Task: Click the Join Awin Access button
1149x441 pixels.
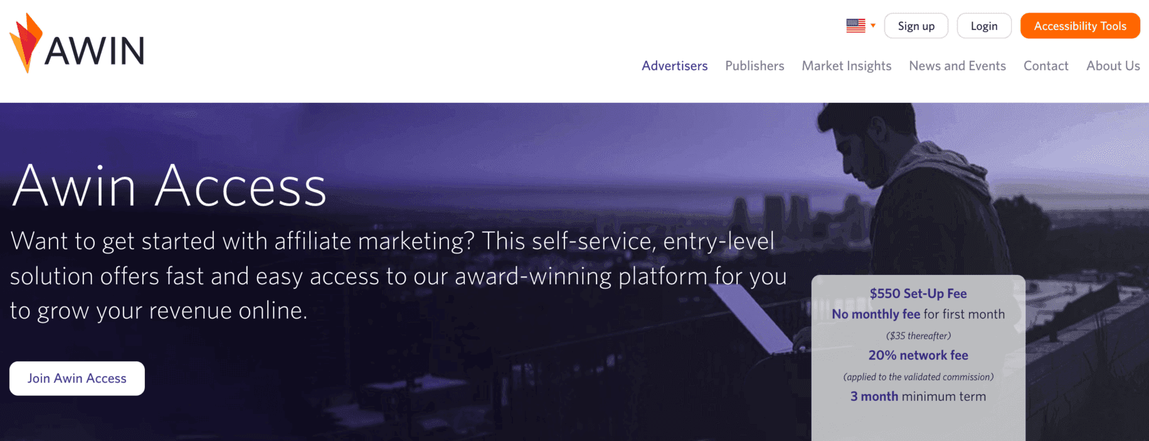Action: pyautogui.click(x=77, y=378)
